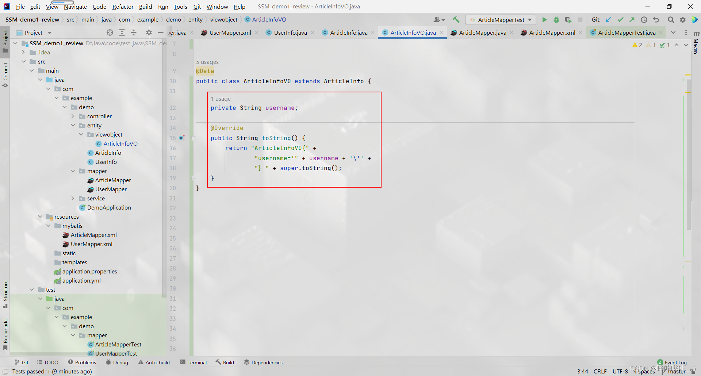Expand all in Project panel
Screen dimensions: 701x376
(x=122, y=32)
